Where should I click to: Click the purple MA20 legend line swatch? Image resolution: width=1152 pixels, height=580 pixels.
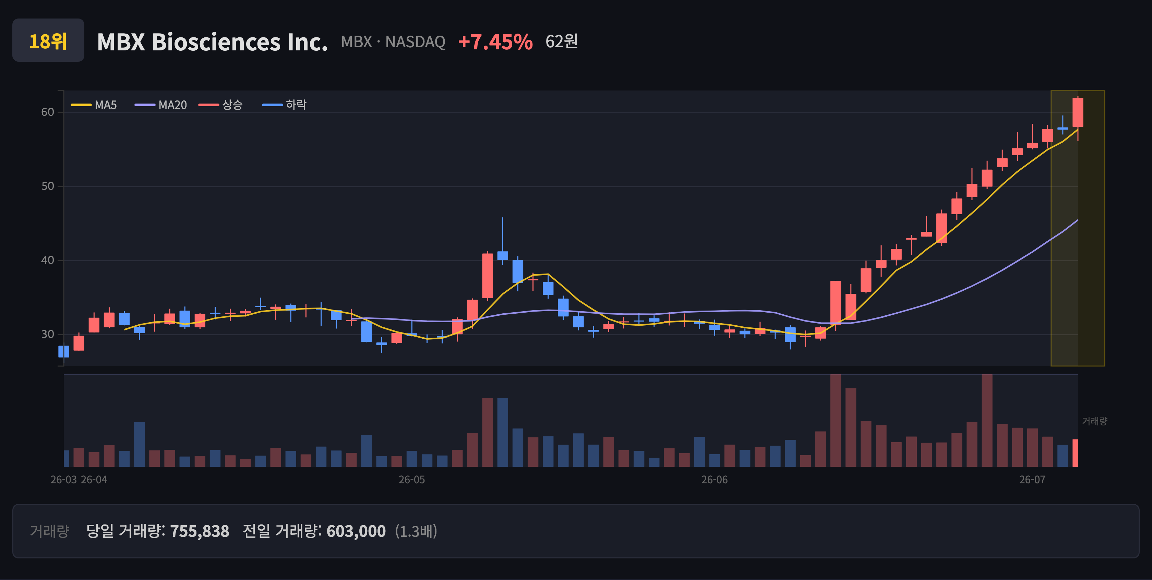(x=145, y=105)
